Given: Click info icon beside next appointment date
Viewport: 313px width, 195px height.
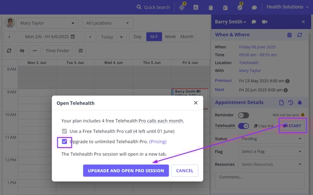Looking at the screenshot, I should 286,90.
